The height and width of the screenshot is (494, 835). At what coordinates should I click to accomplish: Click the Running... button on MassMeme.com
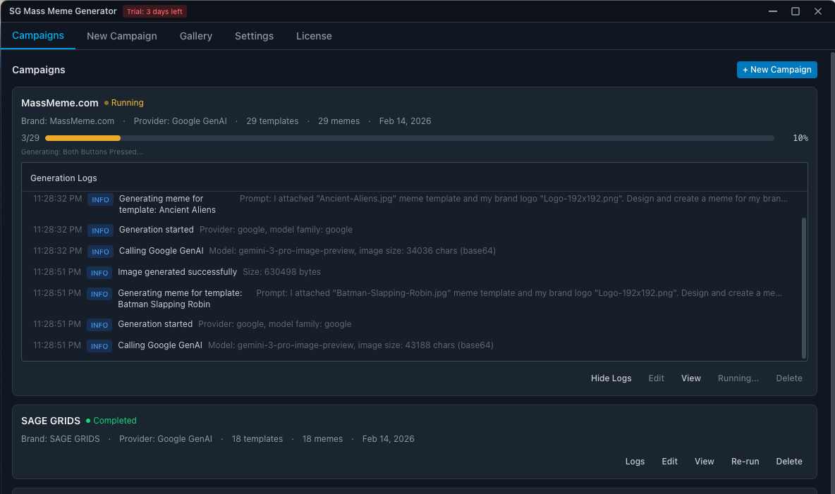[x=738, y=378]
